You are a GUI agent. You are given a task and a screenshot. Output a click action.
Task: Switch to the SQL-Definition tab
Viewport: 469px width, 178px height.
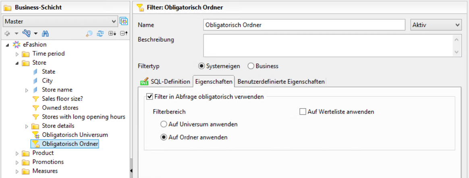tap(165, 81)
